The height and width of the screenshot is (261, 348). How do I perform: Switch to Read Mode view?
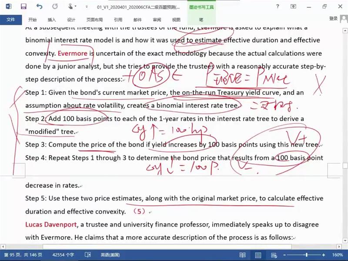[242, 254]
